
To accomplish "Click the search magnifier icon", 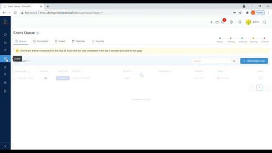I will [234, 61].
